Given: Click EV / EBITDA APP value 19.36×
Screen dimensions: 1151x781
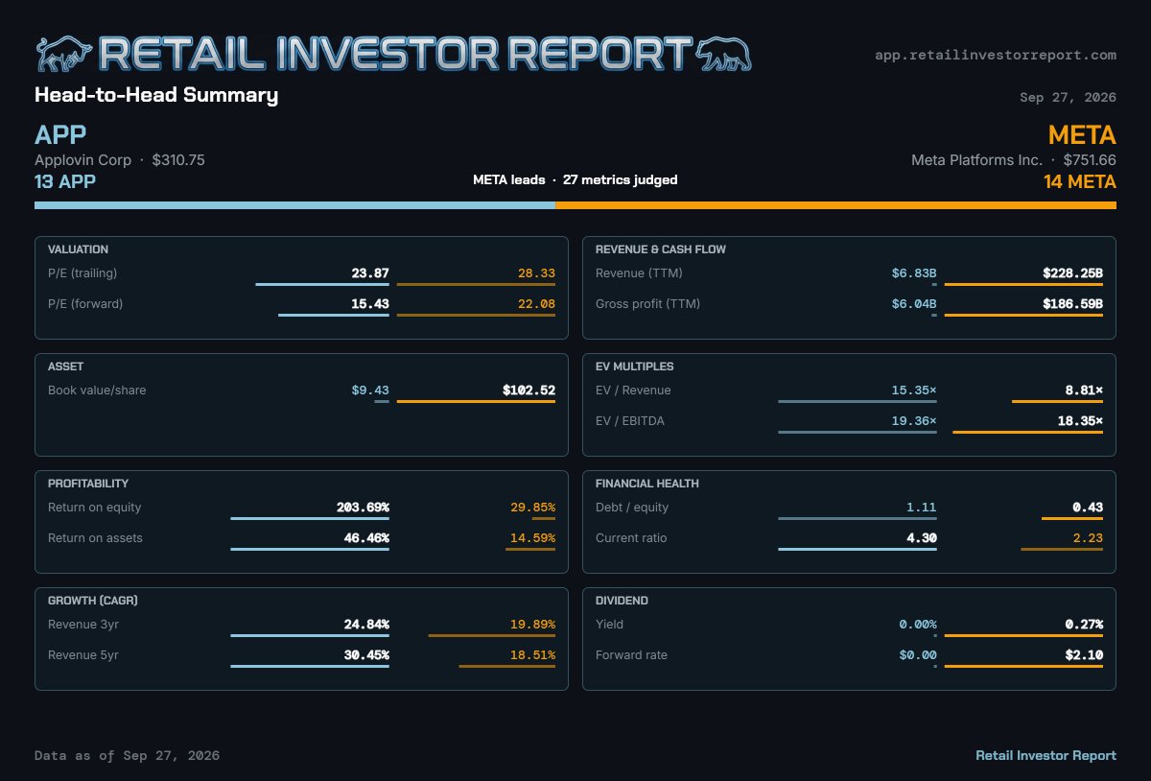Looking at the screenshot, I should (x=914, y=421).
